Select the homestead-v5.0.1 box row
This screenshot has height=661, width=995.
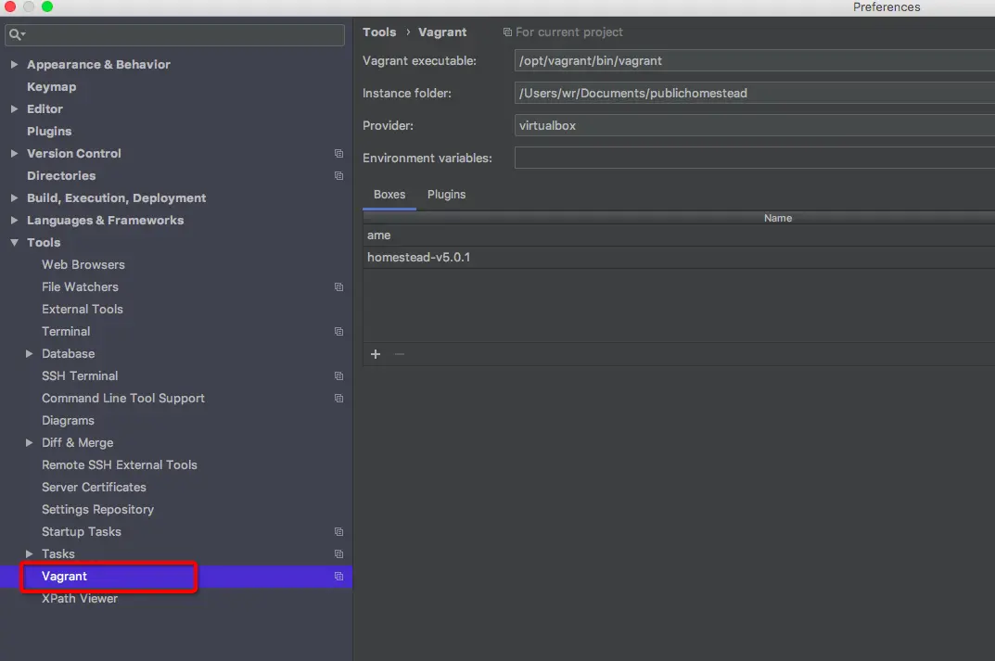pos(679,257)
